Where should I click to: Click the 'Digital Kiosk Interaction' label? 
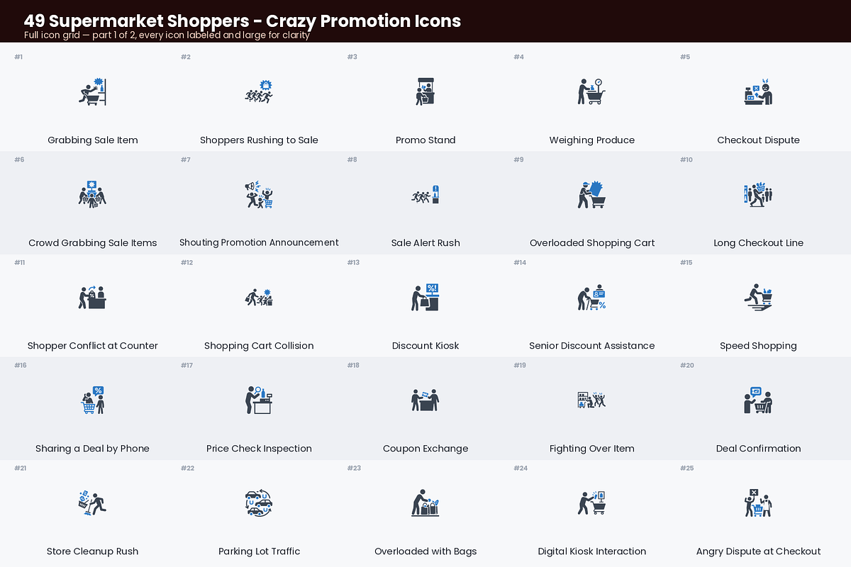(x=592, y=551)
